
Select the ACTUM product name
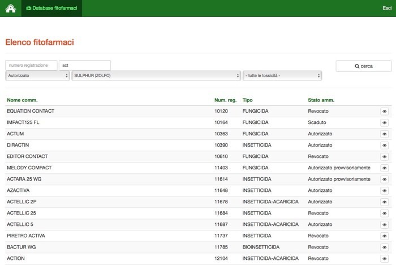coord(15,134)
